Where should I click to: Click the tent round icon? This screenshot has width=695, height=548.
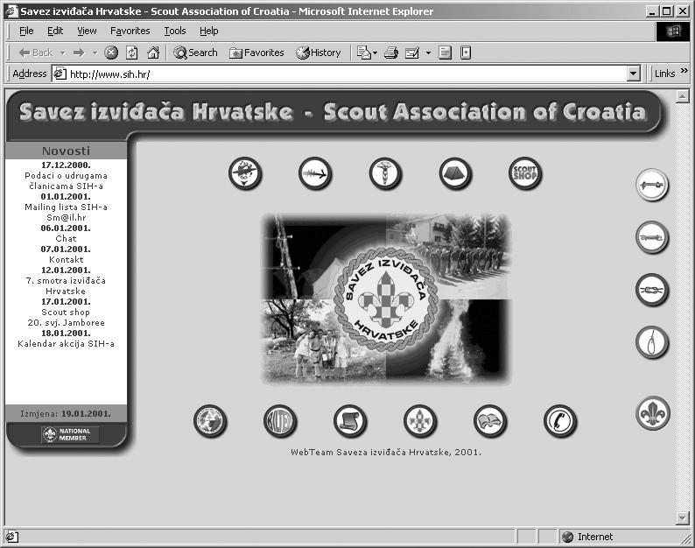click(x=455, y=173)
